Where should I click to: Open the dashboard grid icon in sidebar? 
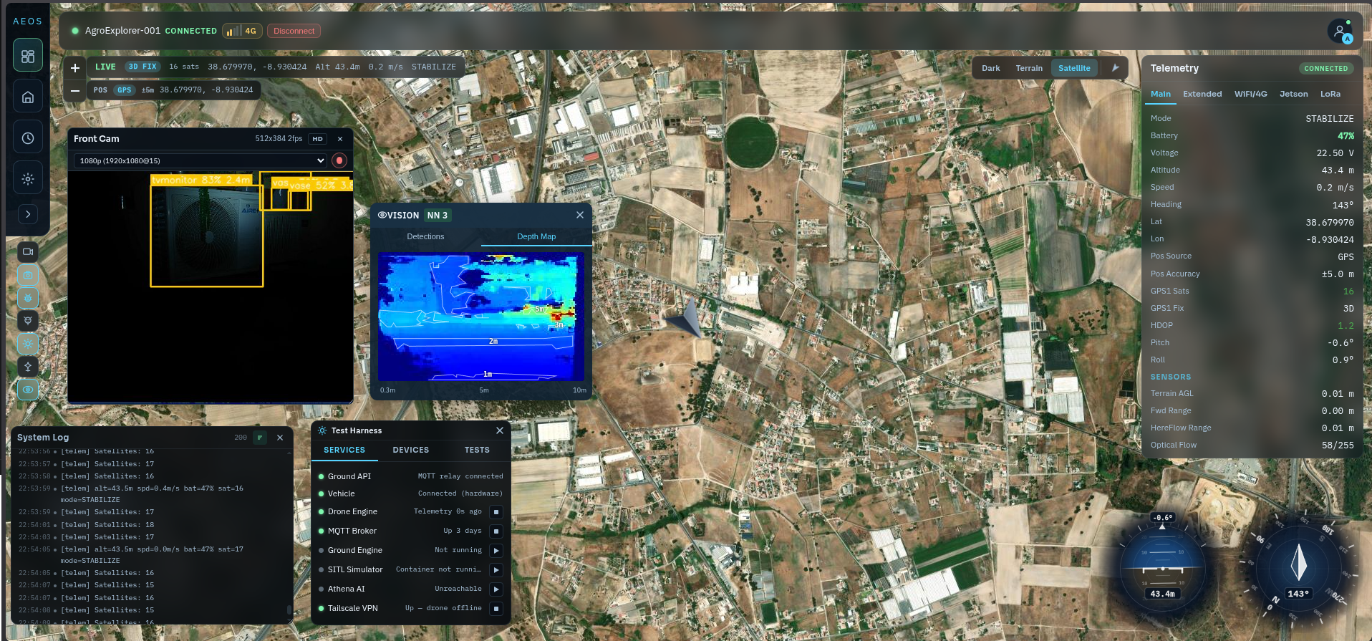pos(28,56)
